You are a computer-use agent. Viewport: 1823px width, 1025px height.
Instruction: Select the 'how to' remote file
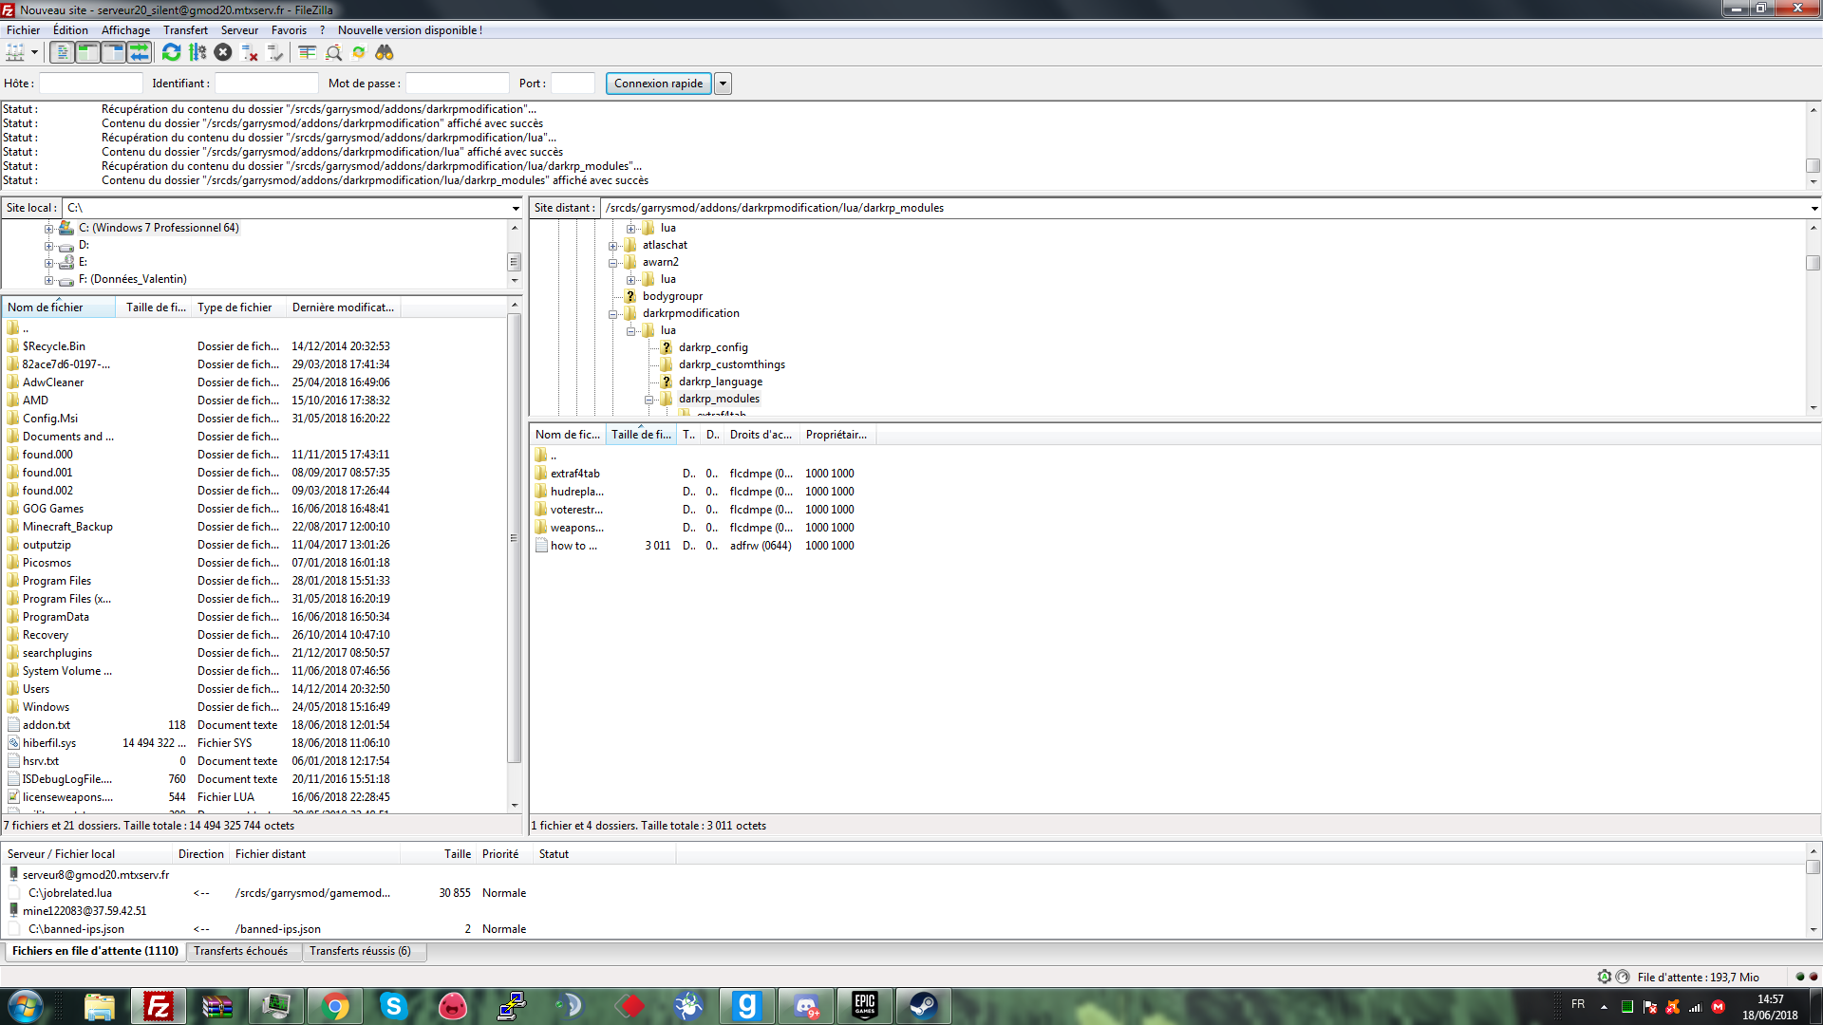(x=573, y=546)
